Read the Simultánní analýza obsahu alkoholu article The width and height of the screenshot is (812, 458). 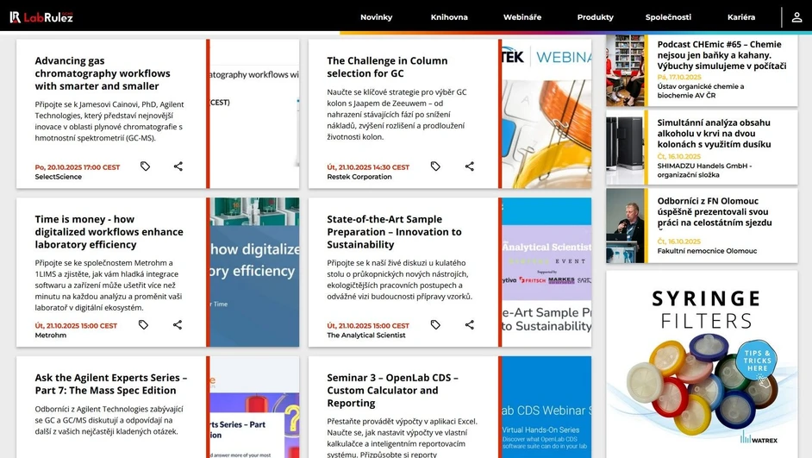click(x=714, y=133)
